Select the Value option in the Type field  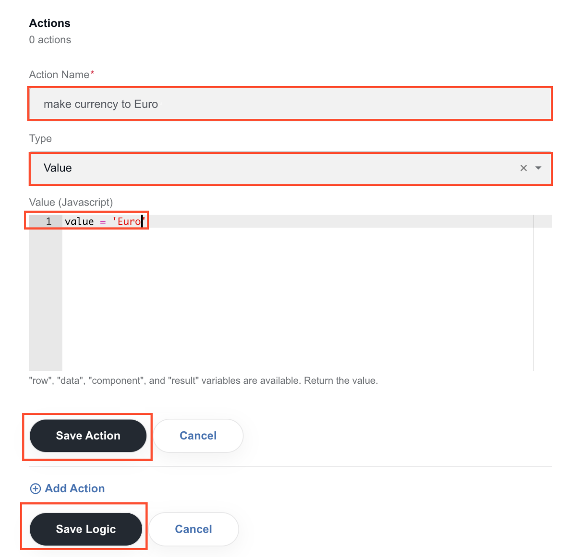tap(58, 168)
